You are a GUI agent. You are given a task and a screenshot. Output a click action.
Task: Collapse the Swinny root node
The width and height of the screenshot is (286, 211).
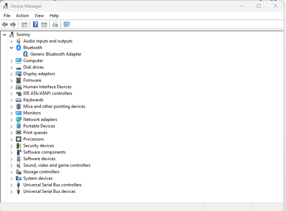click(x=5, y=35)
